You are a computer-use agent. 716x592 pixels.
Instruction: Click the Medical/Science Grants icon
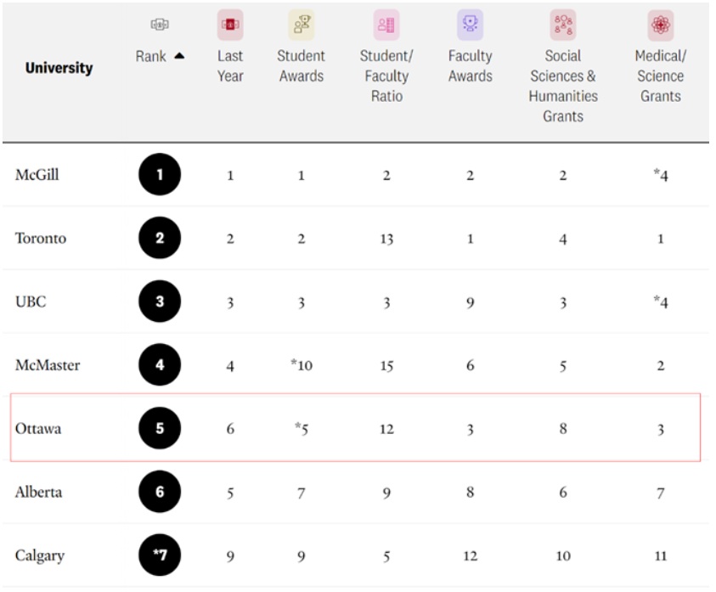click(660, 25)
